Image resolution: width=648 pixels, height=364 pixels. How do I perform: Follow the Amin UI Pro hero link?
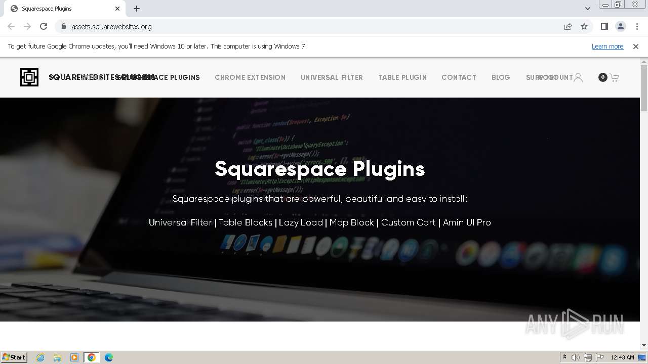[467, 222]
